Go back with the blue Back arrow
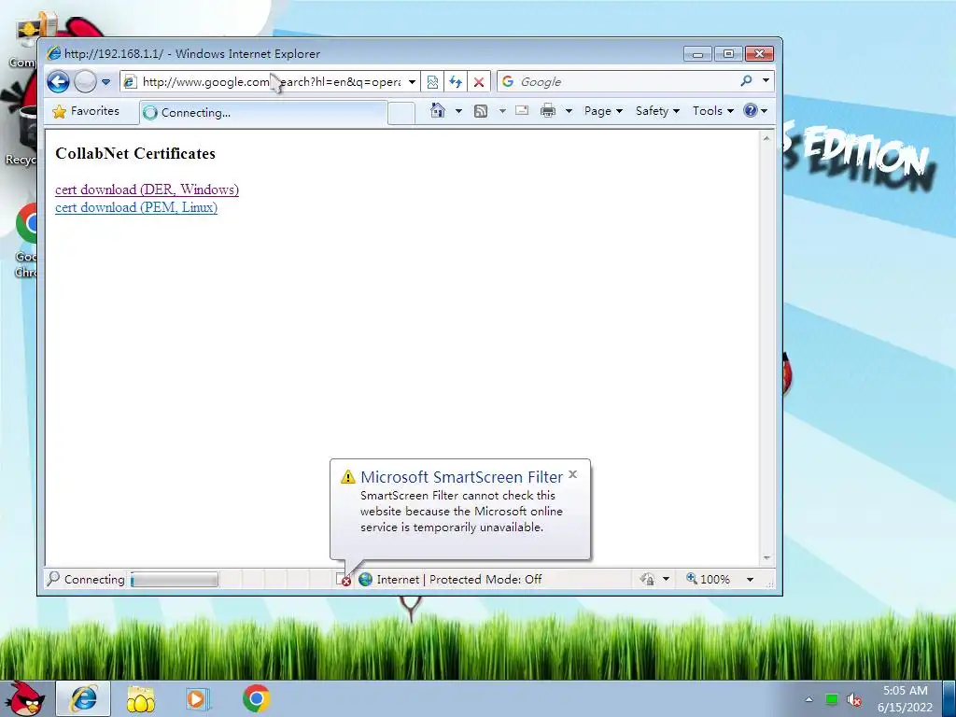This screenshot has height=717, width=956. (59, 82)
